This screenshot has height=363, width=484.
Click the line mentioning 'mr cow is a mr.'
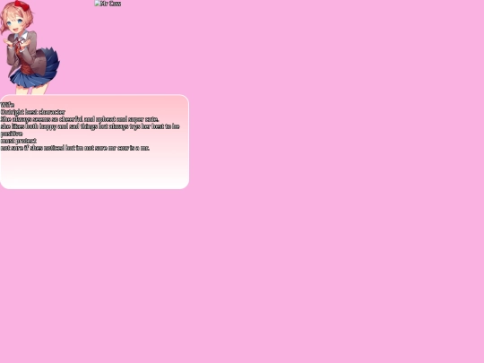75,148
